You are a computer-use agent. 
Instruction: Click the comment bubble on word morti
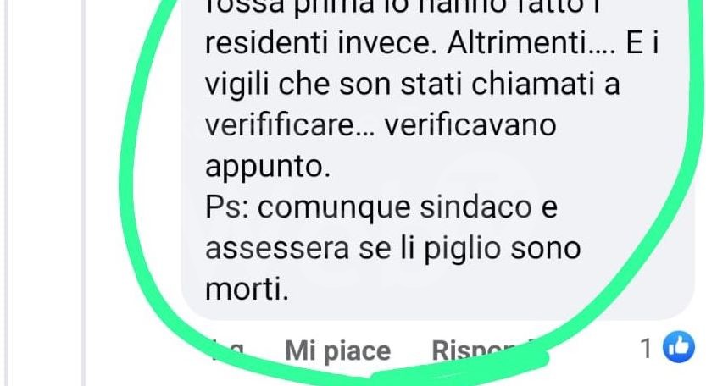(247, 289)
